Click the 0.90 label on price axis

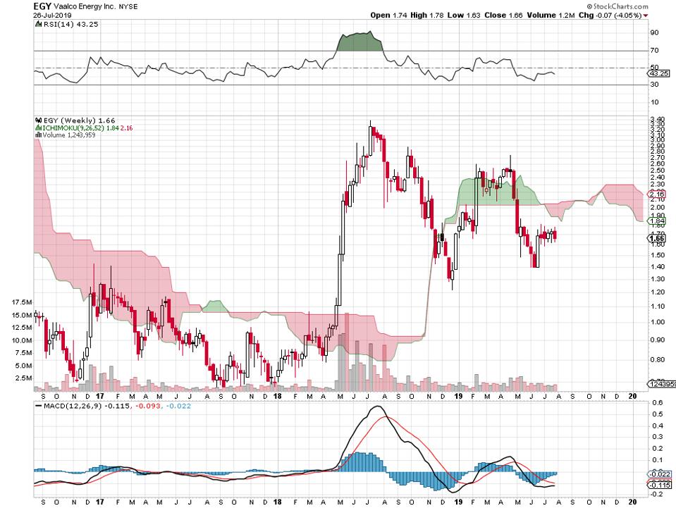[657, 340]
